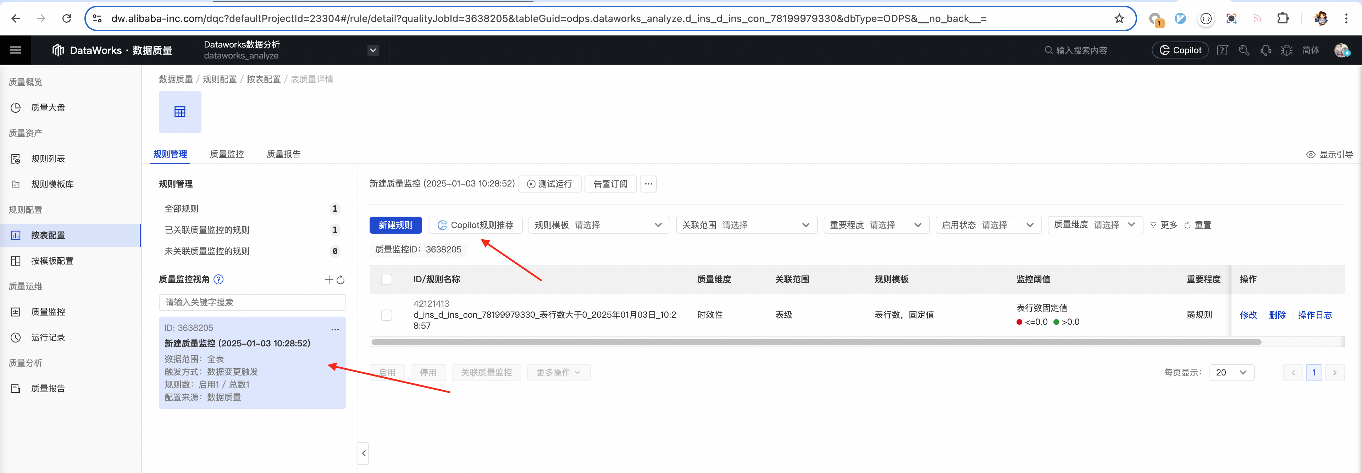The image size is (1362, 473).
Task: Select the checkbox for rule 42121413
Action: [x=387, y=315]
